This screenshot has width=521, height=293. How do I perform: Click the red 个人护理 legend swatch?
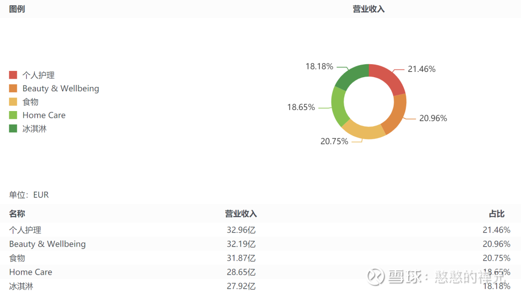click(x=13, y=75)
